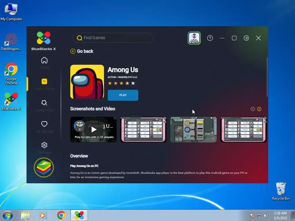Viewport: 295px width, 221px height.
Task: Select Google Chrome desktop shortcut
Action: (x=11, y=74)
